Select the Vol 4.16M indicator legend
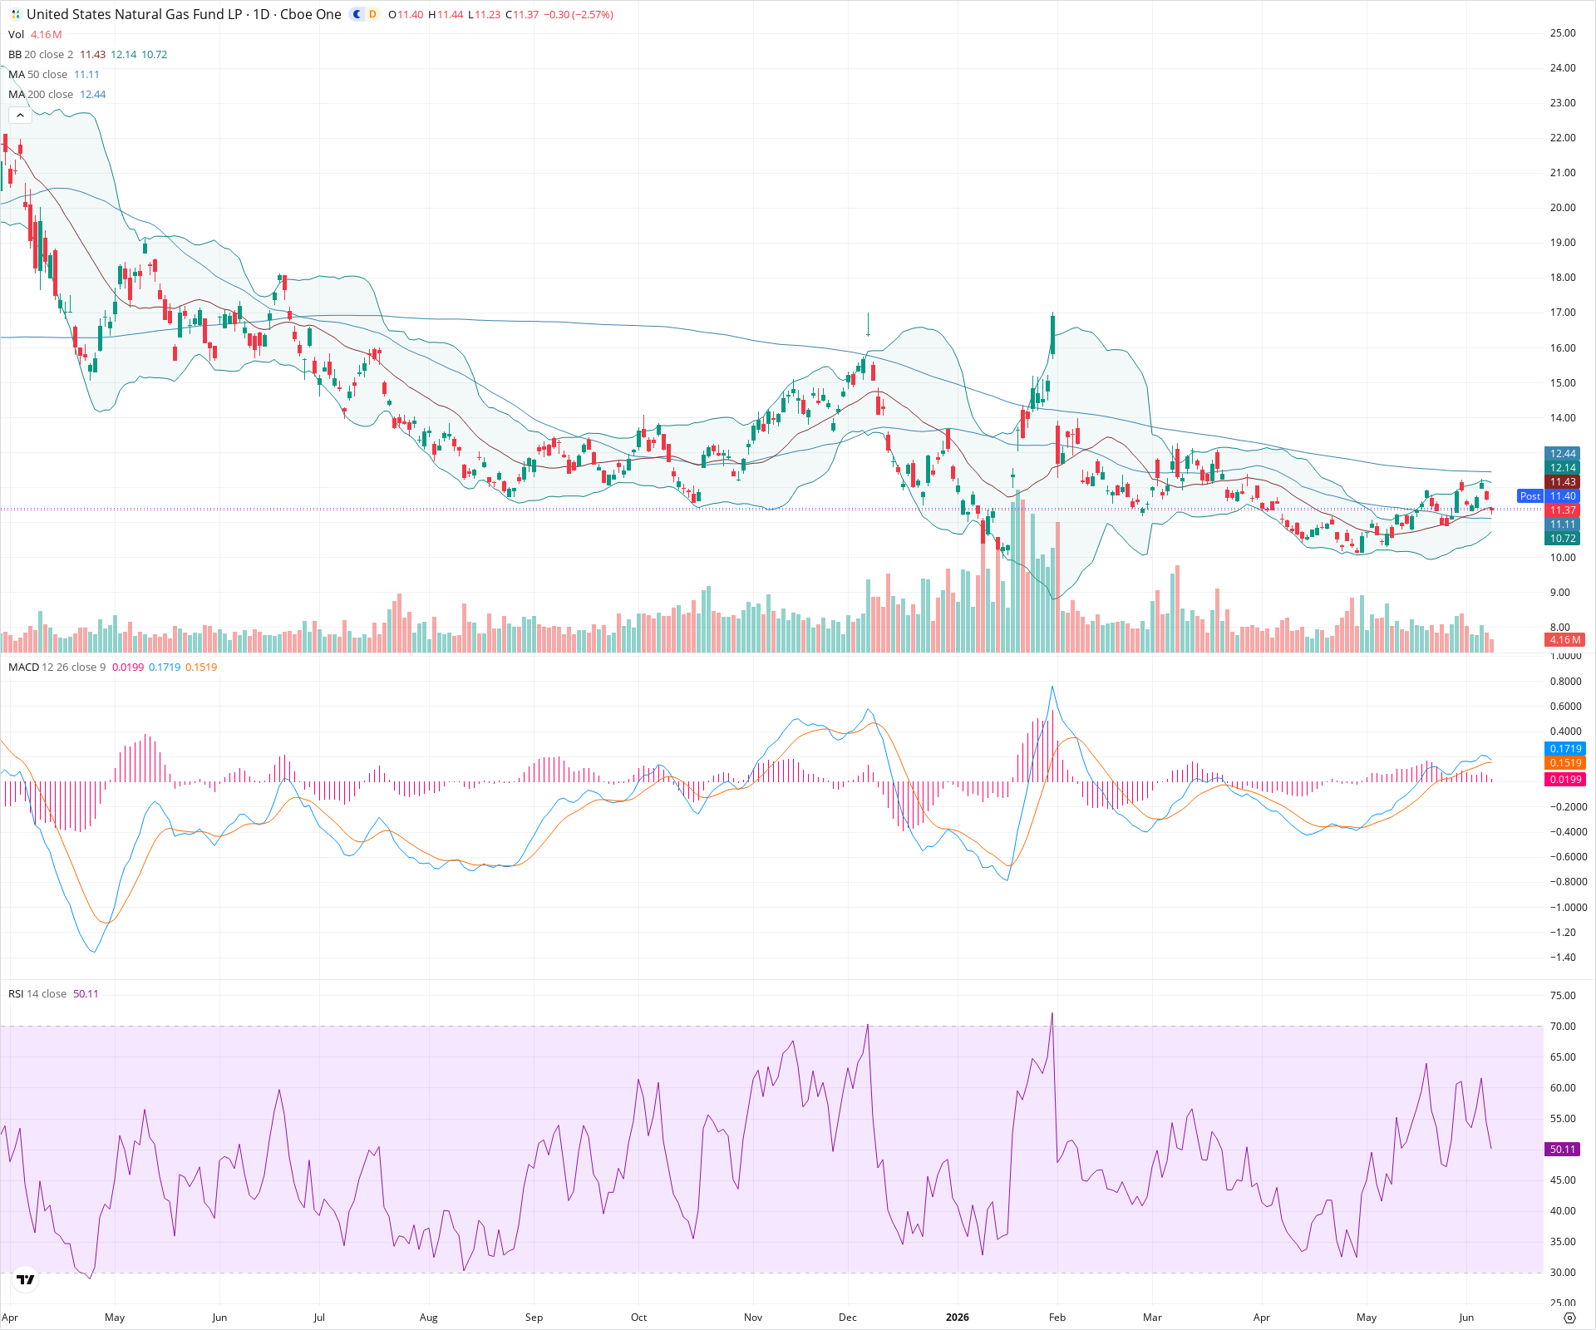The height and width of the screenshot is (1330, 1596). [x=35, y=34]
